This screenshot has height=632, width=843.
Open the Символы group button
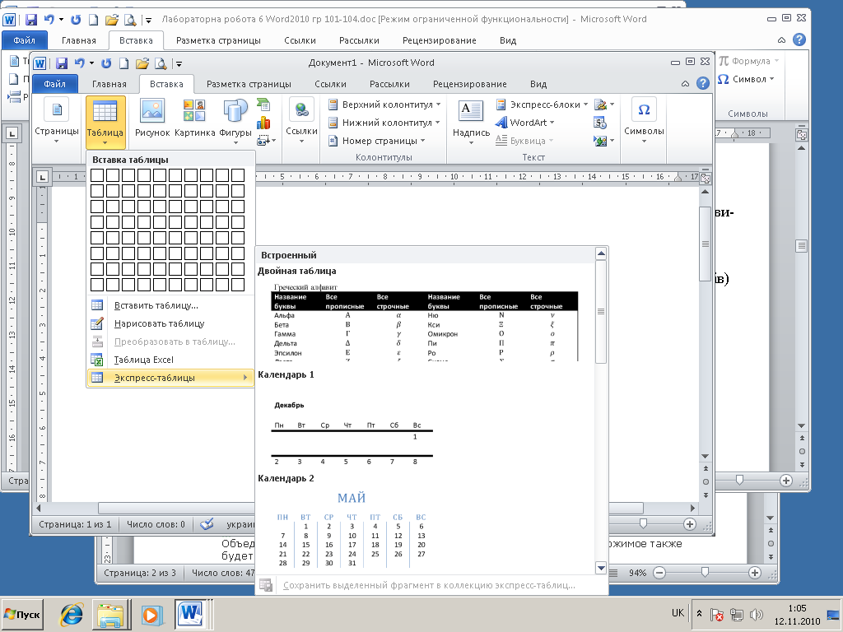[644, 122]
